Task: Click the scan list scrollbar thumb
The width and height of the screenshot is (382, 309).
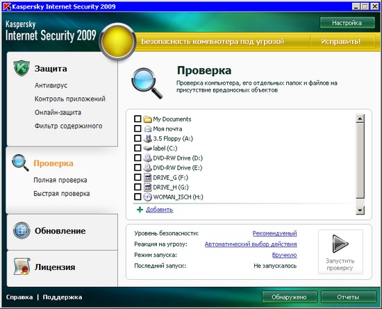Action: [x=360, y=160]
